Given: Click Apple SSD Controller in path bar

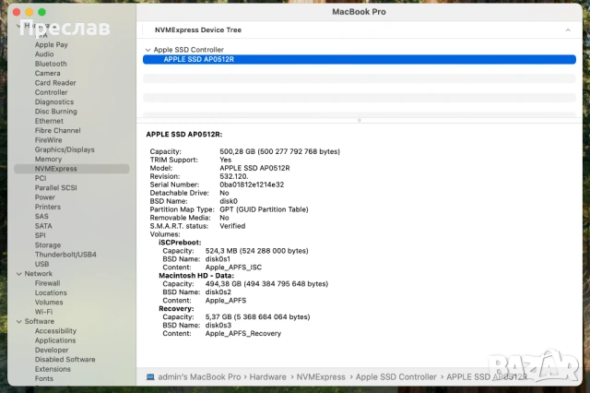Looking at the screenshot, I should point(396,376).
